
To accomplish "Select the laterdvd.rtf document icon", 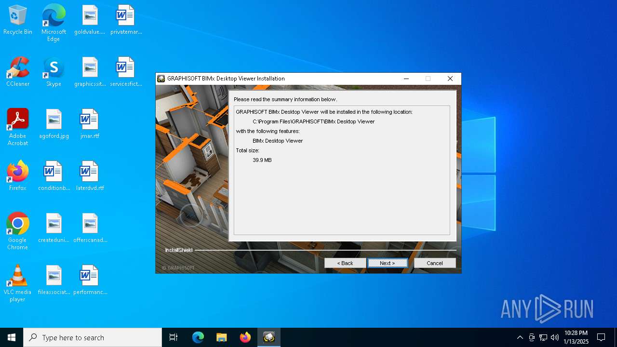I will 90,176.
